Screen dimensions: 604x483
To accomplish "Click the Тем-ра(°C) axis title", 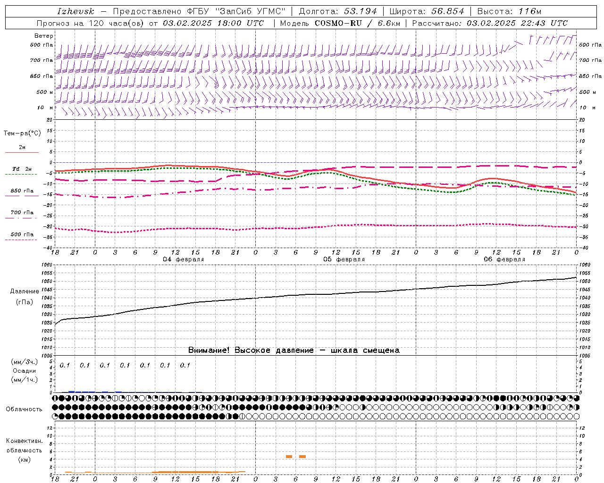I will point(22,133).
